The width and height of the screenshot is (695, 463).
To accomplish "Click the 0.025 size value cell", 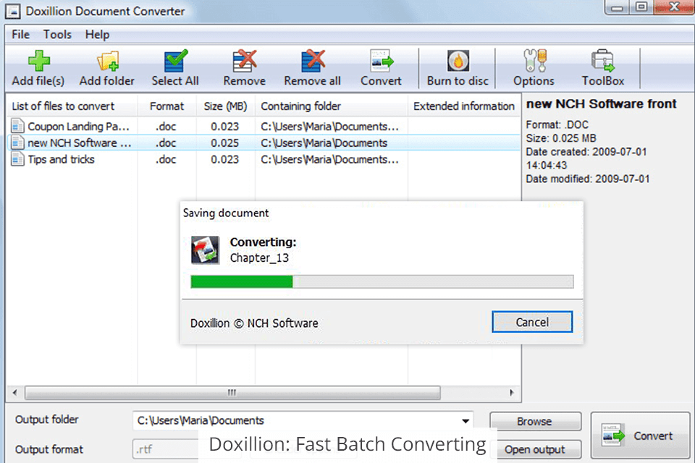I will coord(224,143).
